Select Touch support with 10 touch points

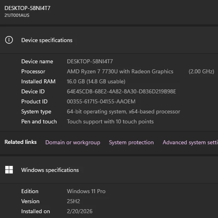click(x=110, y=122)
